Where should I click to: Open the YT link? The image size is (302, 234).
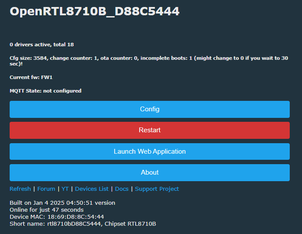click(65, 189)
